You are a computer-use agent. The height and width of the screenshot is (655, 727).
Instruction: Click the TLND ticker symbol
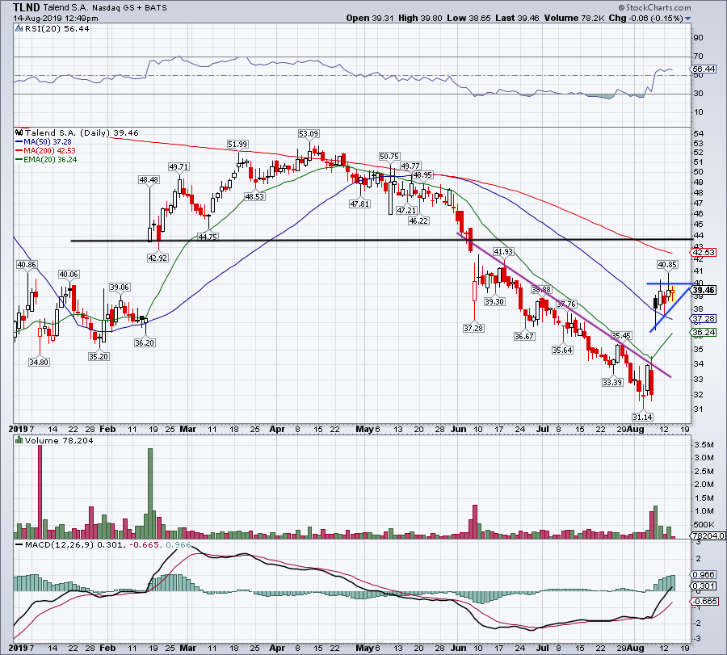27,7
